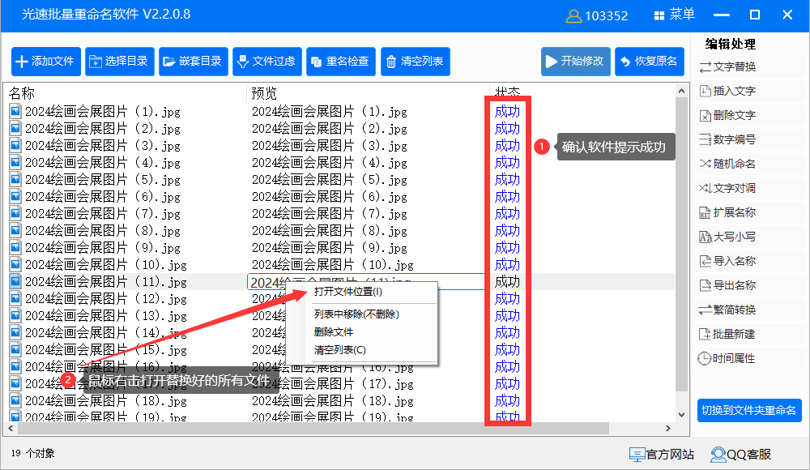
Task: Open 选择目录 folder picker
Action: coord(120,62)
